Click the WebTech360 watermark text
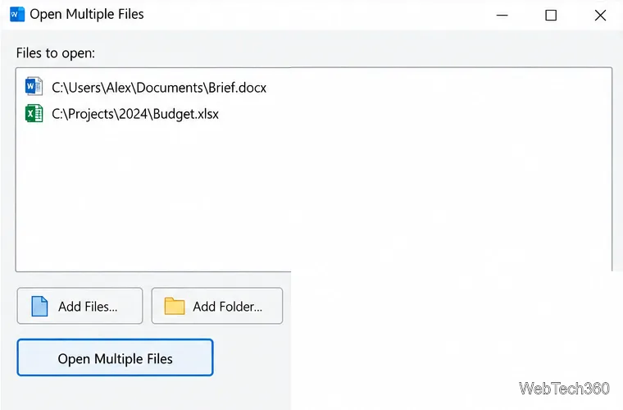The height and width of the screenshot is (410, 623). tap(564, 388)
